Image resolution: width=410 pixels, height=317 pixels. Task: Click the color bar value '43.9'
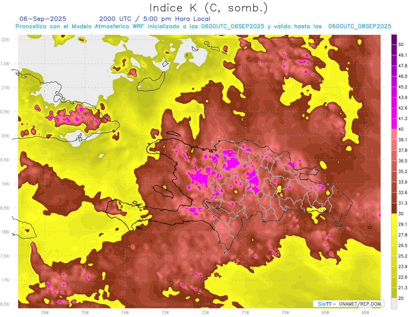click(403, 97)
